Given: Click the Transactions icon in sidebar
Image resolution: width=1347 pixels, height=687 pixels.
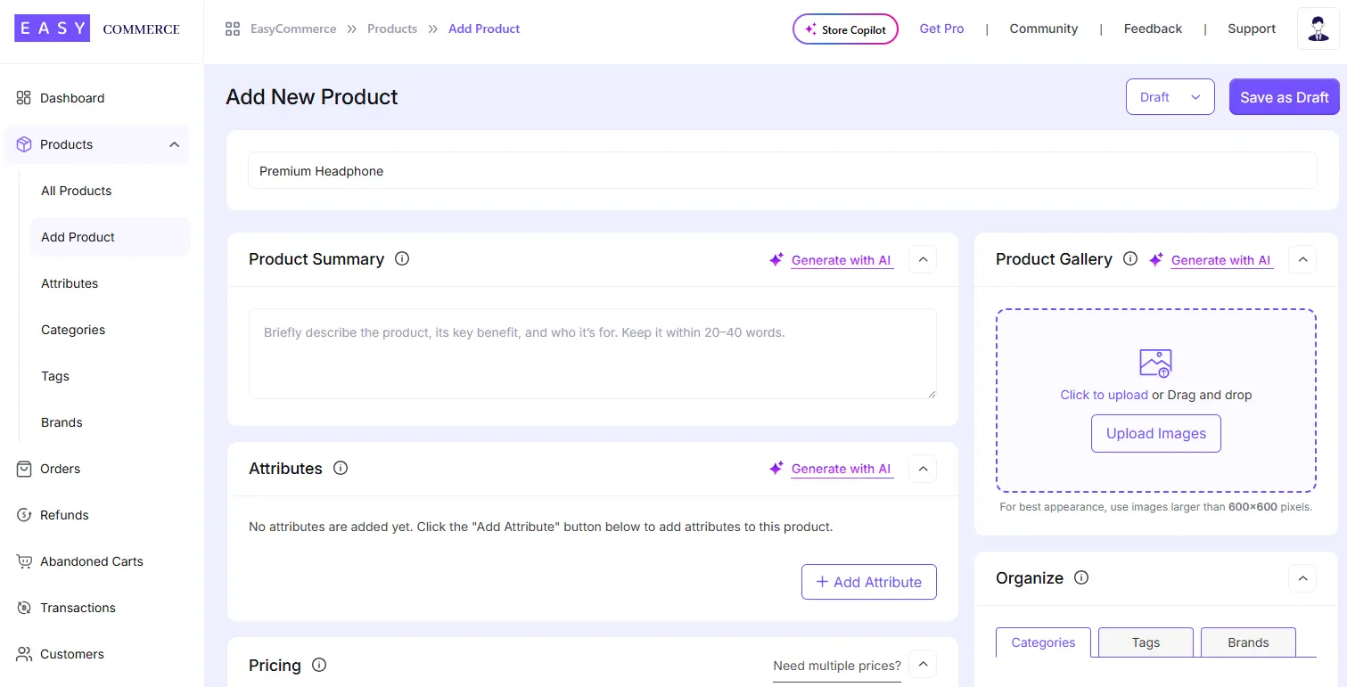Looking at the screenshot, I should pos(24,608).
